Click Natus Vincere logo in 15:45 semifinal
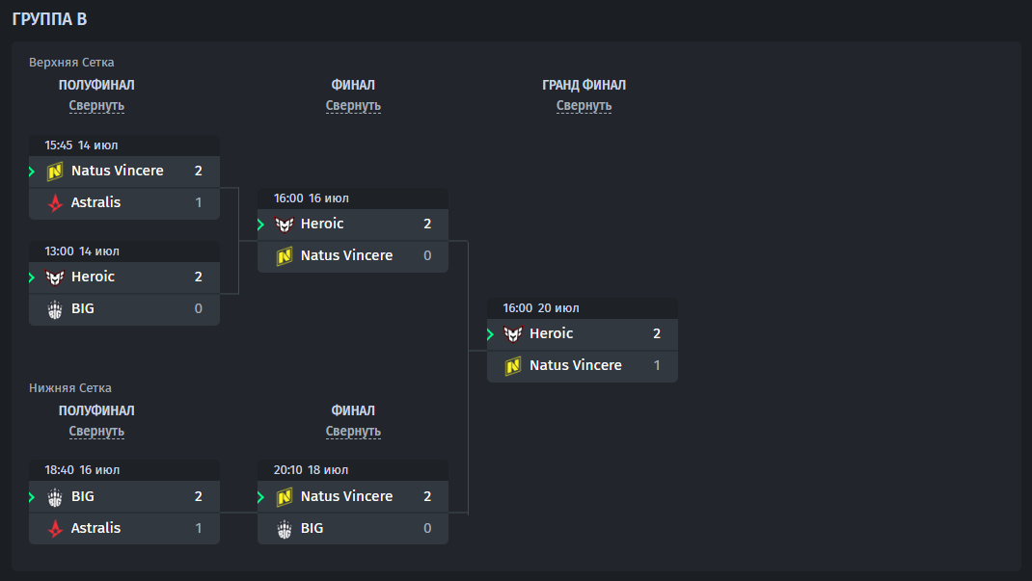 click(x=55, y=171)
